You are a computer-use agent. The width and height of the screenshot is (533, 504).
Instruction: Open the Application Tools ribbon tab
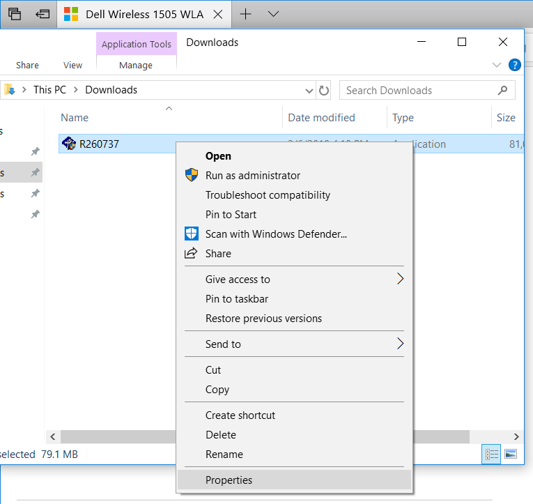click(137, 44)
